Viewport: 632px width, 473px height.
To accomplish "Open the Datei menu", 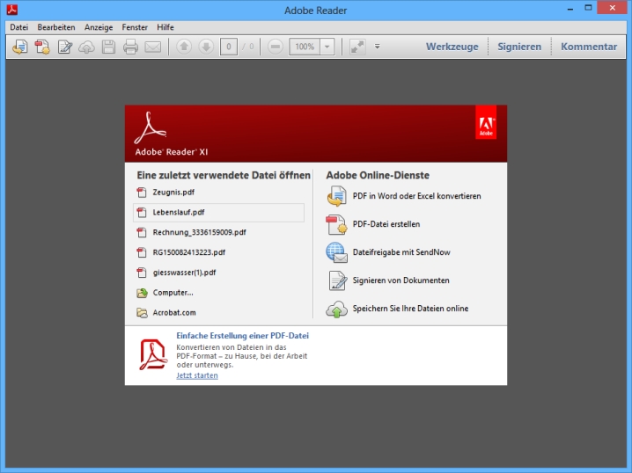I will point(18,27).
